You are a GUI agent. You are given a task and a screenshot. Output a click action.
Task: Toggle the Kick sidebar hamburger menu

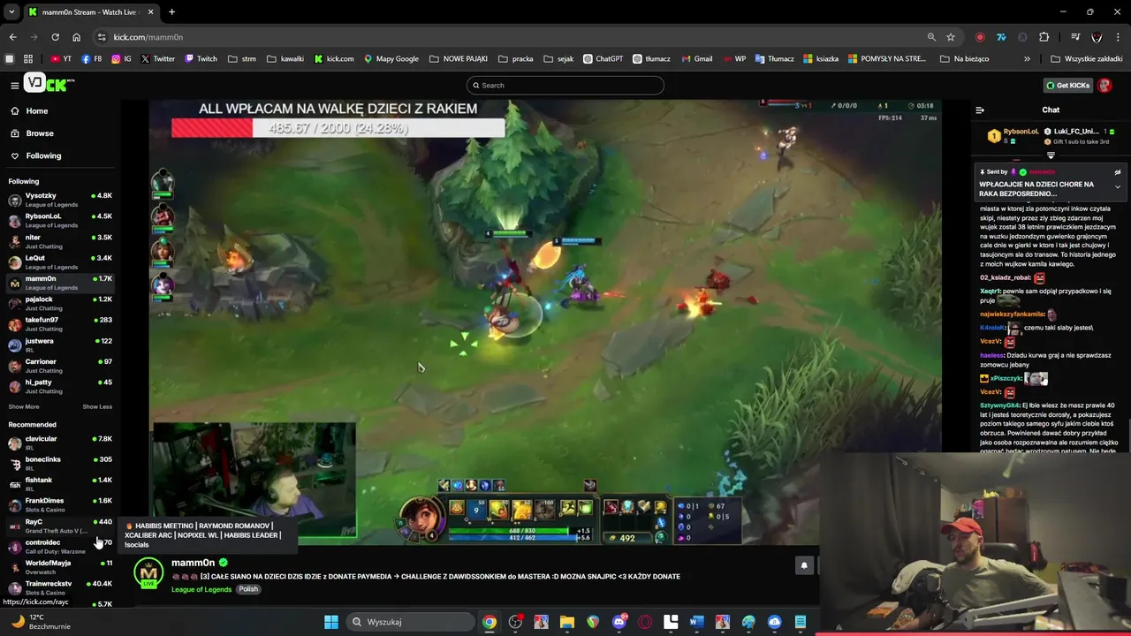[x=14, y=85]
